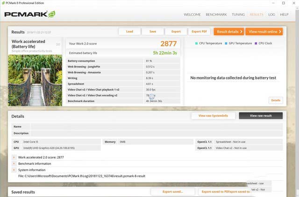Click the score value 2877
This screenshot has height=197, width=299.
[x=169, y=43]
